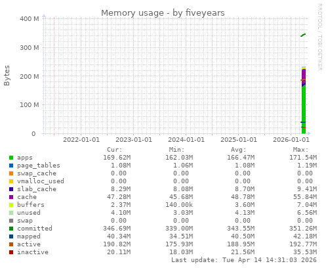Click the 'swap_cache' legend label

coord(37,173)
